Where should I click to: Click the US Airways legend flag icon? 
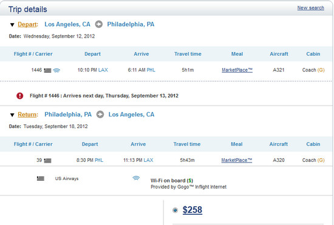[41, 178]
